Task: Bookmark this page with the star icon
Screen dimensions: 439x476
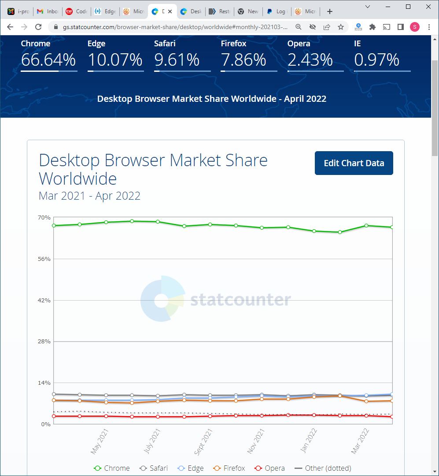Action: pyautogui.click(x=341, y=27)
